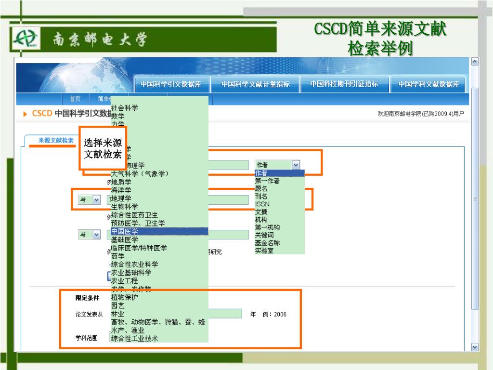Open the 中国学科文献数据库 tab

[428, 84]
